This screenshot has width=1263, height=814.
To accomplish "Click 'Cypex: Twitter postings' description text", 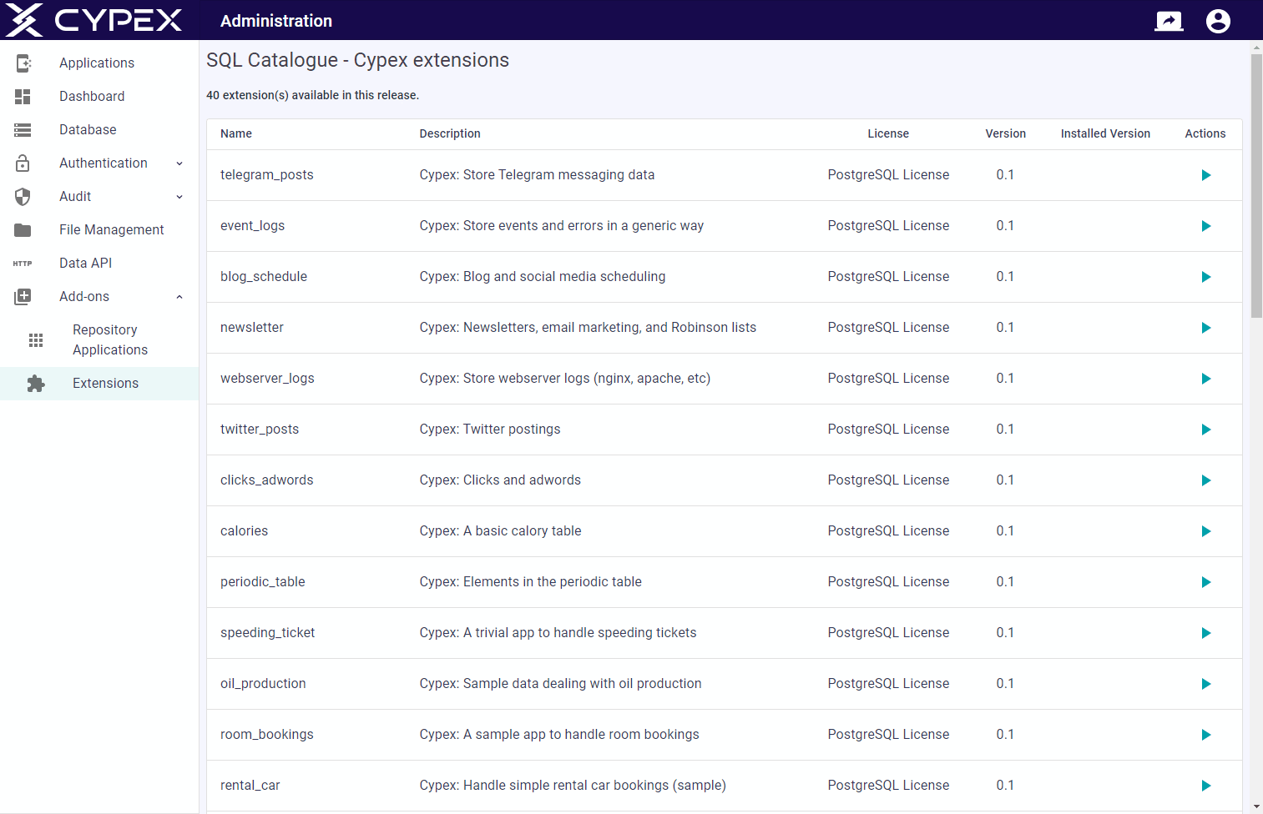I will pyautogui.click(x=490, y=430).
